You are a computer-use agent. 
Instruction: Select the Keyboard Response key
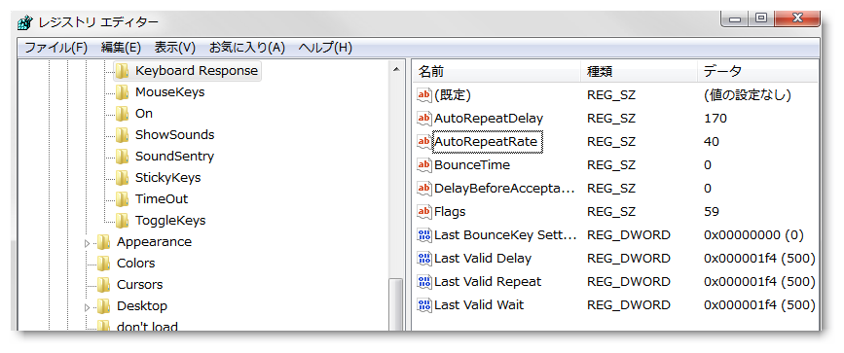pos(197,70)
